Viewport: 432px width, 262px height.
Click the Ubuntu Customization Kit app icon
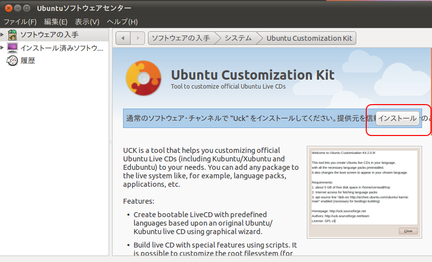(144, 78)
